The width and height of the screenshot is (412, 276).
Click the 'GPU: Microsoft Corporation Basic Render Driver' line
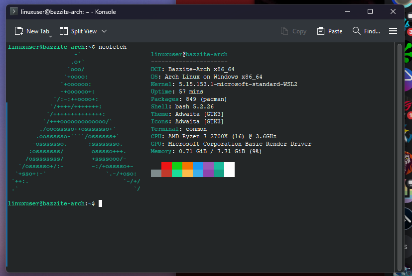pyautogui.click(x=231, y=144)
